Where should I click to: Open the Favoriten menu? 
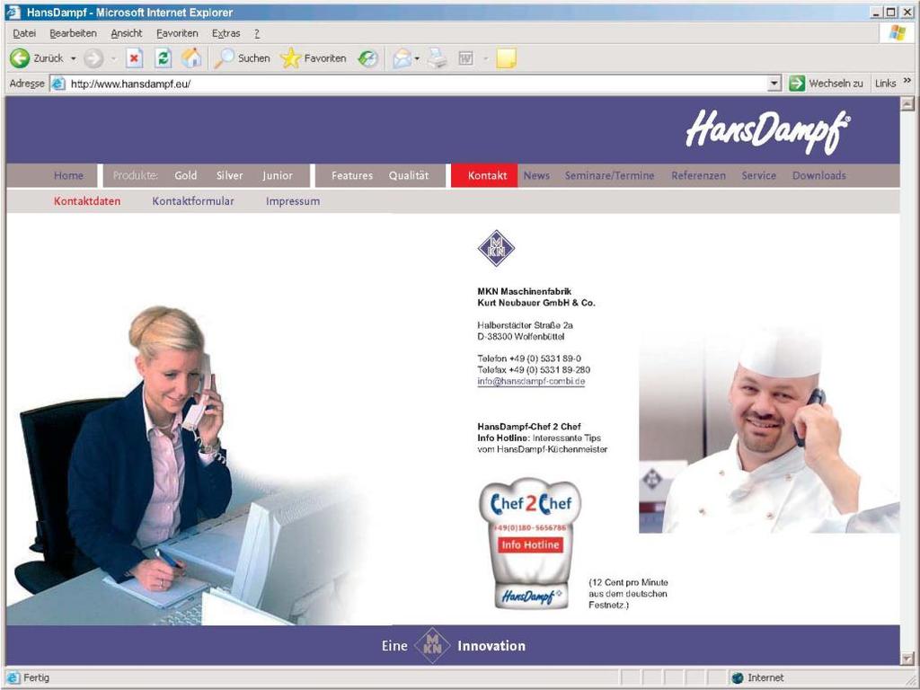tap(177, 33)
